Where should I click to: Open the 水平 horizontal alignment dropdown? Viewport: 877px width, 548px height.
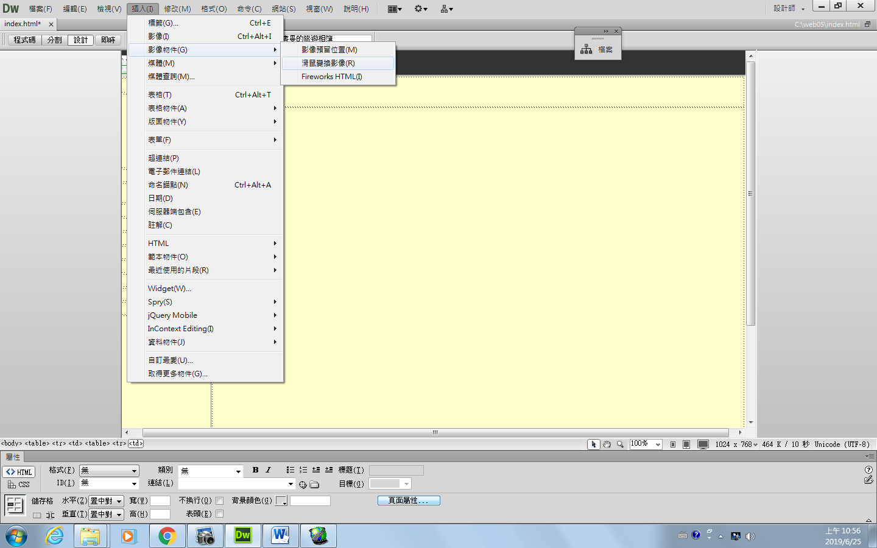click(107, 501)
